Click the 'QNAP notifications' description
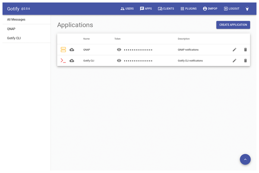Screen dimensions: 259x173 pos(188,49)
